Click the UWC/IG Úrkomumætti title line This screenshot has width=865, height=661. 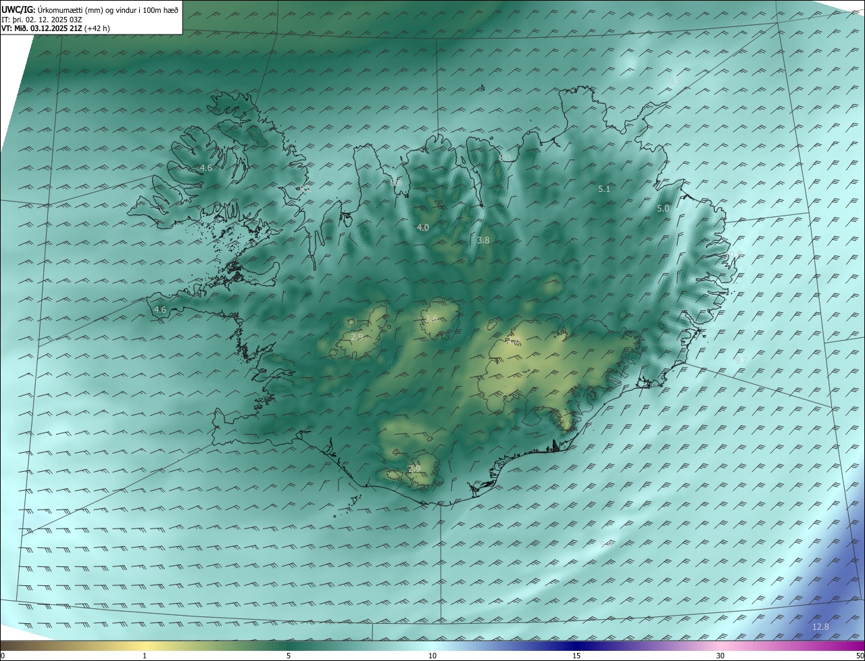90,10
